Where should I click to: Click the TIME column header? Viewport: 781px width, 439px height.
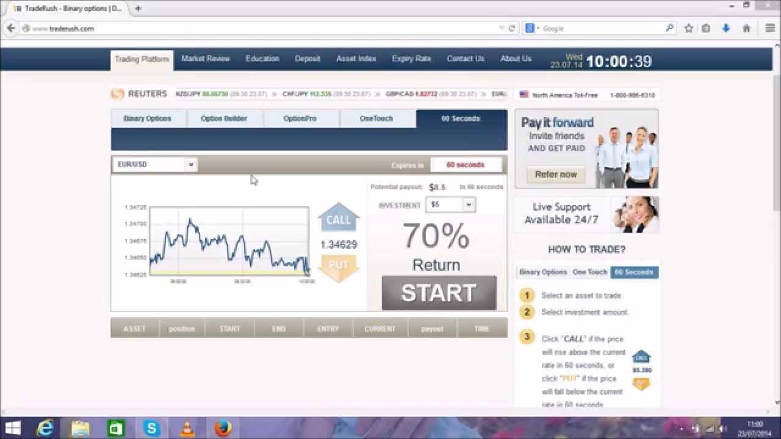pyautogui.click(x=482, y=329)
